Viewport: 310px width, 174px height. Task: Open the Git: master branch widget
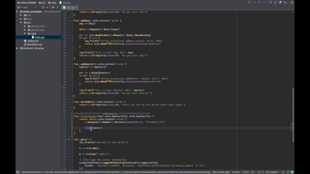coord(272,172)
